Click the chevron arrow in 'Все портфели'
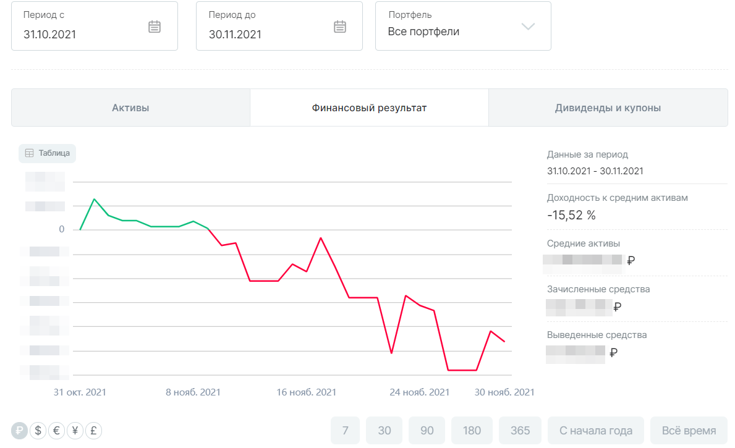The height and width of the screenshot is (448, 735). pos(527,27)
